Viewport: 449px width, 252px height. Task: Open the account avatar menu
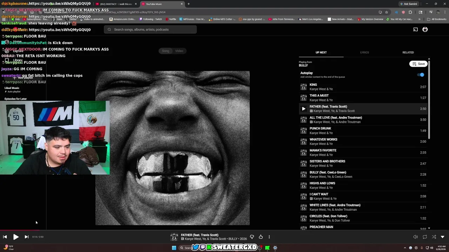(425, 29)
